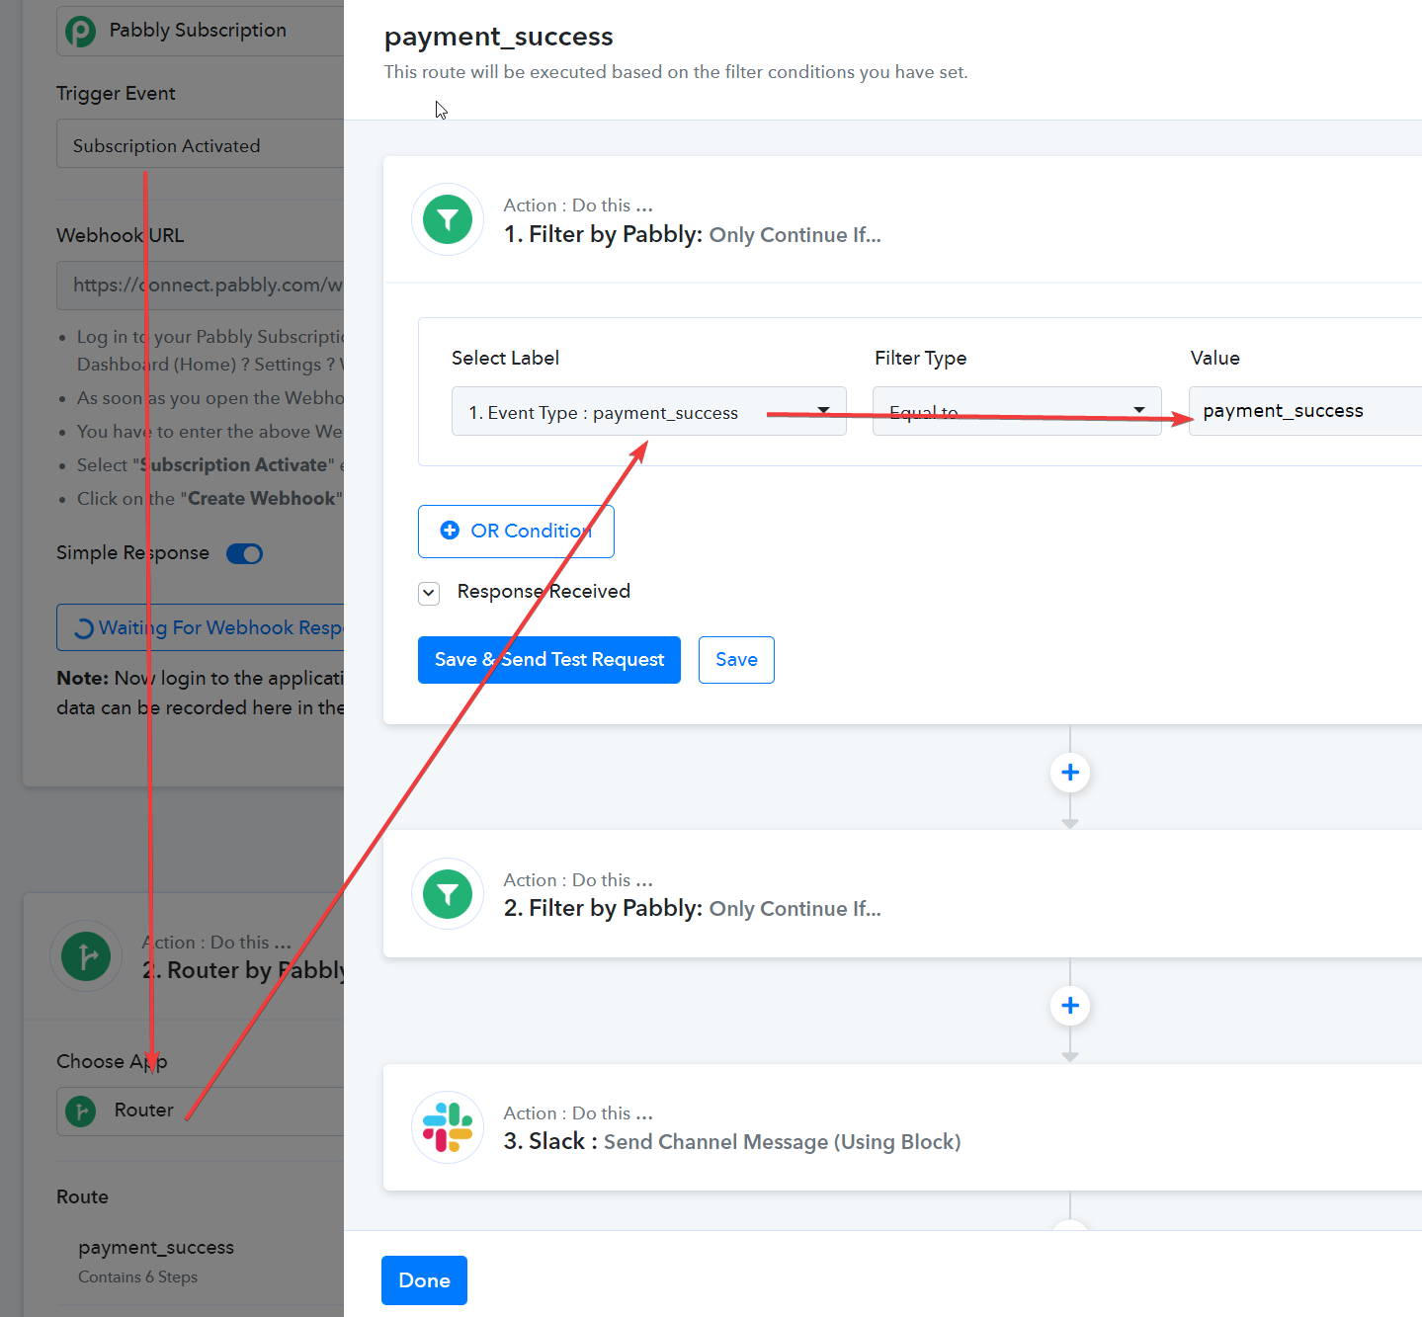Click the Route section label
1422x1317 pixels.
[82, 1197]
